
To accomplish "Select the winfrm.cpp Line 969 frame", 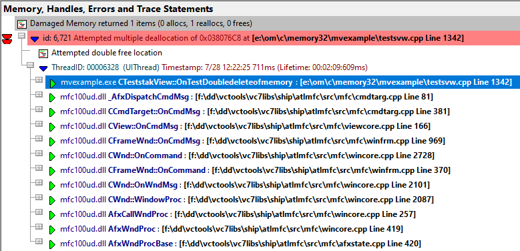I will [252, 141].
